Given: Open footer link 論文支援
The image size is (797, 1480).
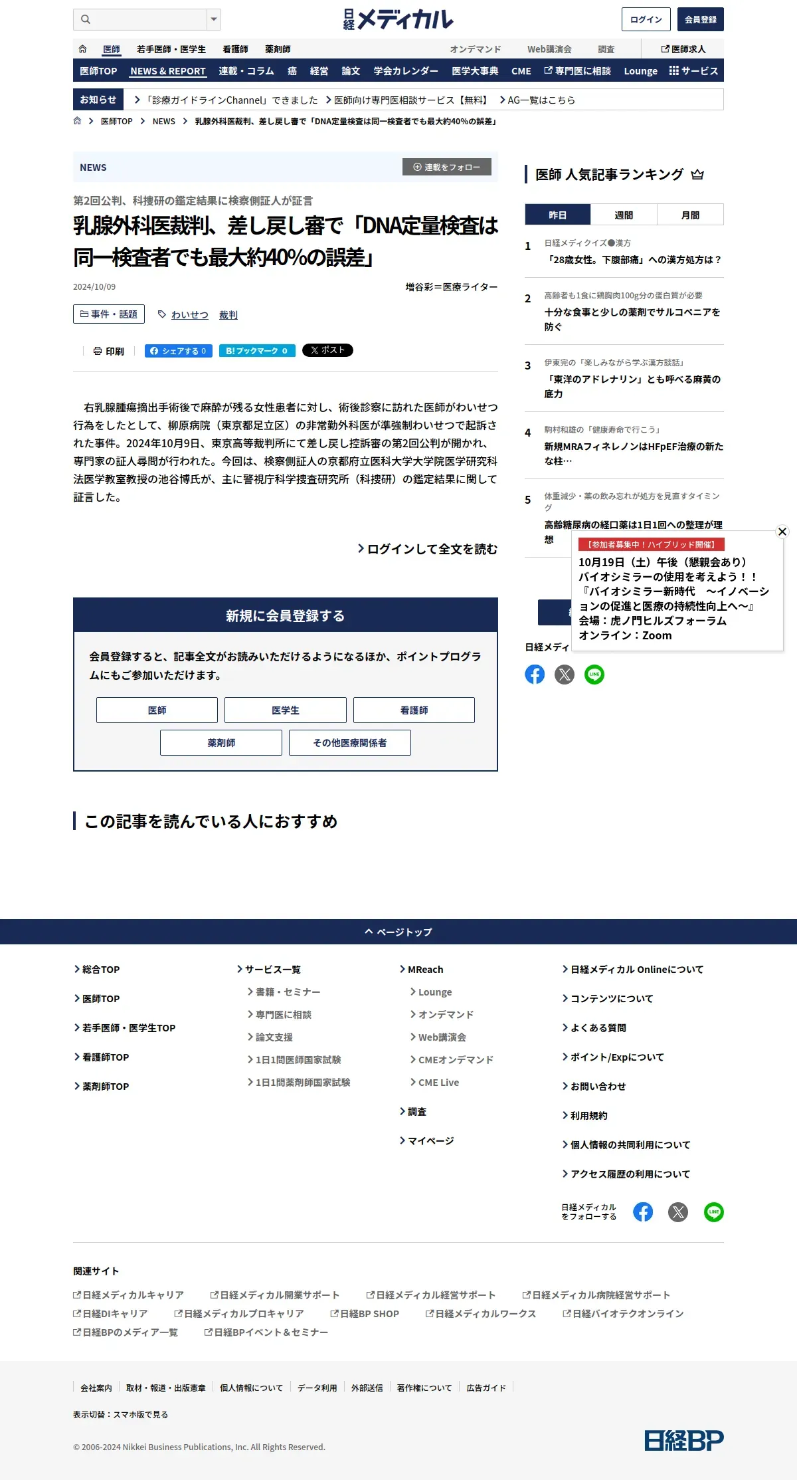Looking at the screenshot, I should click(x=270, y=1037).
